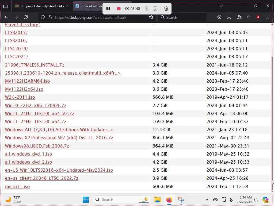Click the Firefox taskbar icon
The width and height of the screenshot is (274, 206).
pyautogui.click(x=169, y=200)
